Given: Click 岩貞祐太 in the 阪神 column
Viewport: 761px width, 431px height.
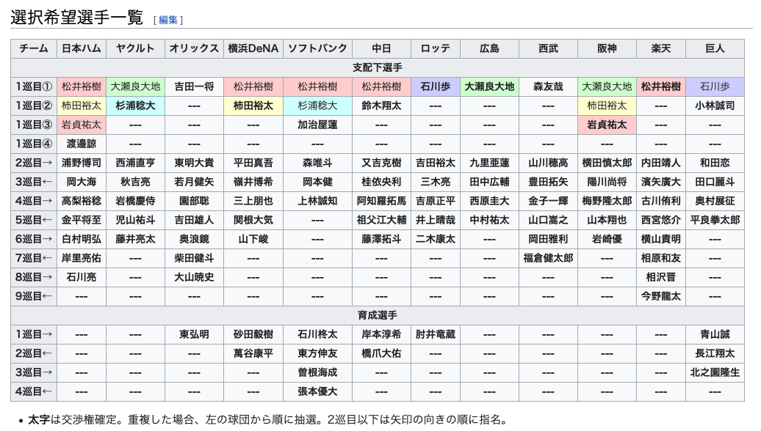Looking at the screenshot, I should pos(607,125).
